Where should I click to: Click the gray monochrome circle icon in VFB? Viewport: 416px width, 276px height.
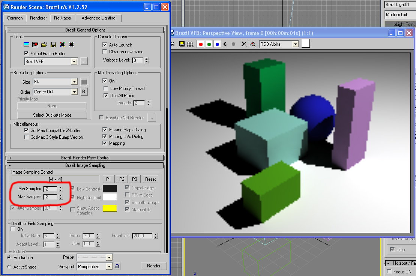click(233, 44)
